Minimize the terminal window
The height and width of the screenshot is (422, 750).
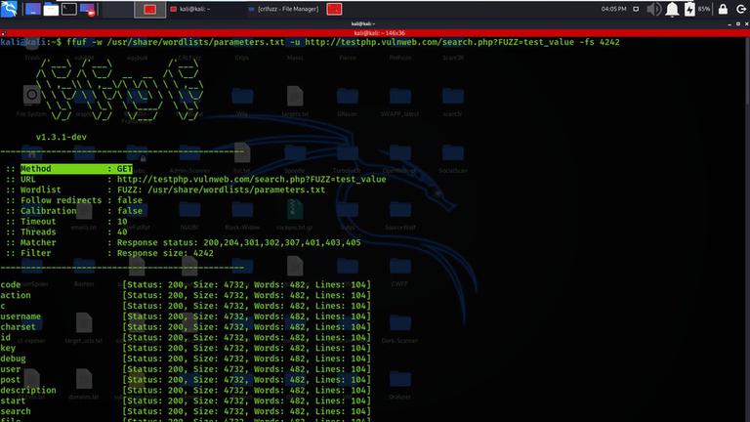[x=729, y=23]
